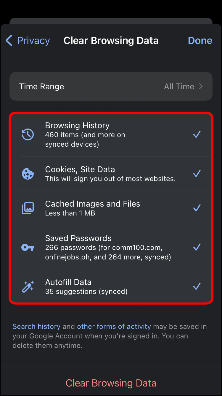Tap the red Clear Browsing Data button
The height and width of the screenshot is (396, 222).
(111, 383)
